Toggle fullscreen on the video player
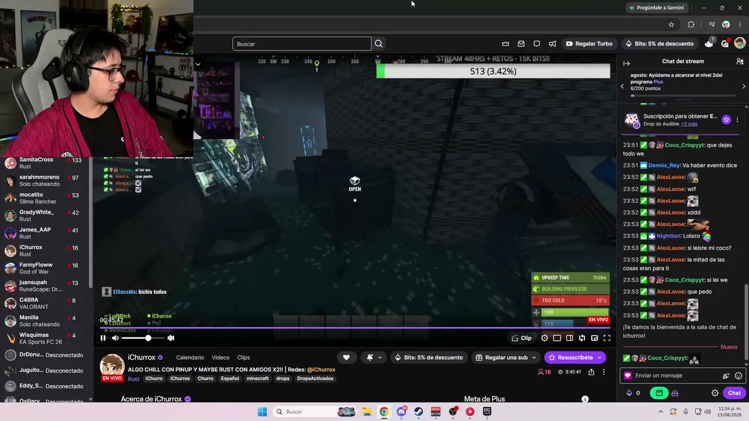This screenshot has width=749, height=421. (x=607, y=338)
